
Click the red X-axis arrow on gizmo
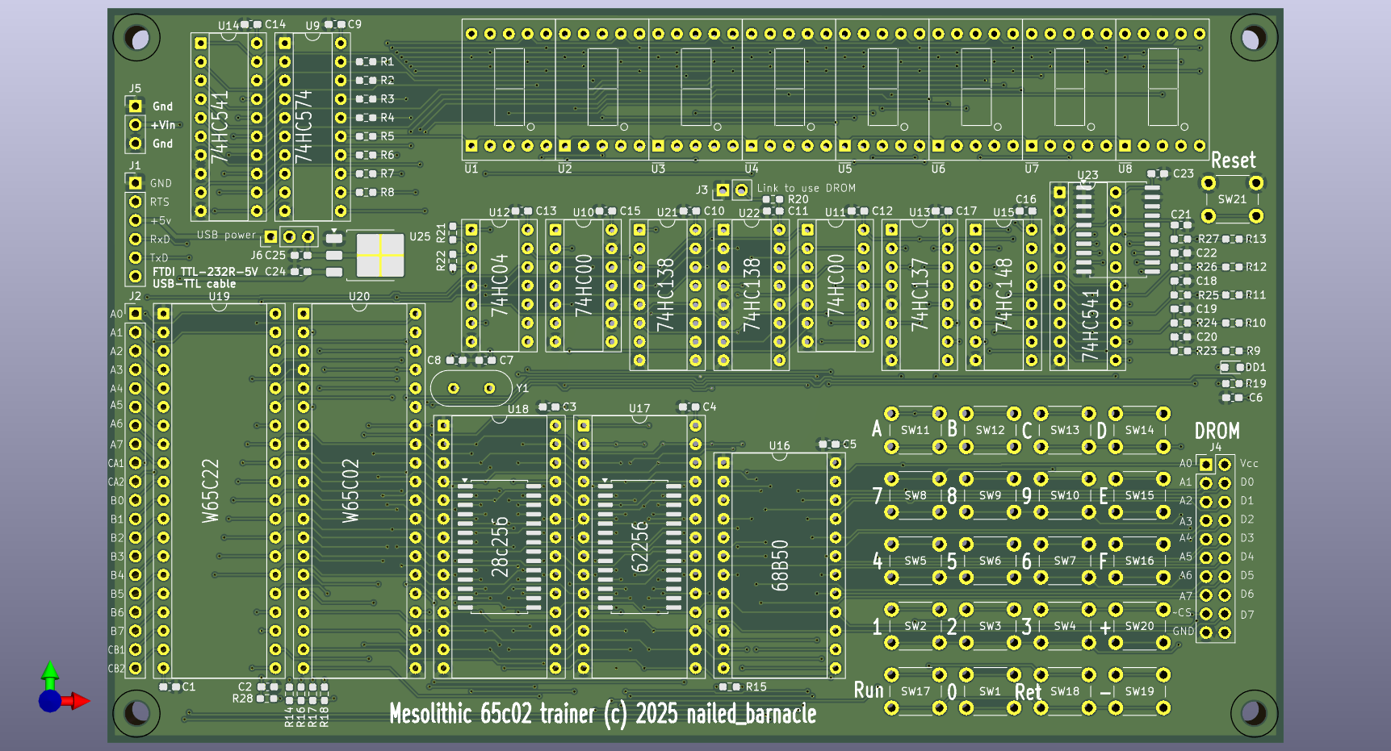point(78,701)
